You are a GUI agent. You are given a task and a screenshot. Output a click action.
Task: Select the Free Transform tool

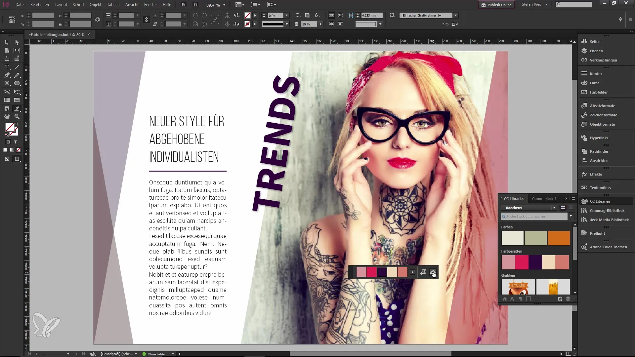pos(17,92)
